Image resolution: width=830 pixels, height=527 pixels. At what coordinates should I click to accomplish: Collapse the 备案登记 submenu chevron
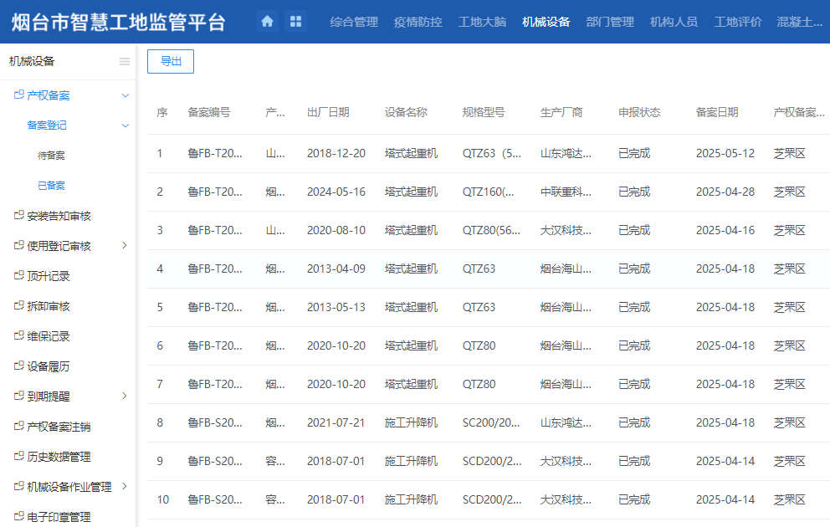click(126, 126)
